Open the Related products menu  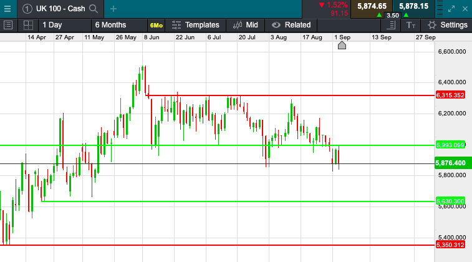[291, 25]
